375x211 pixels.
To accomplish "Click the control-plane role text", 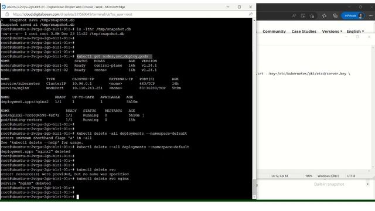I will [x=108, y=66].
